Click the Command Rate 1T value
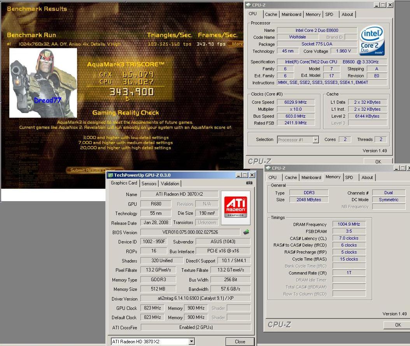The height and width of the screenshot is (346, 410). pos(349,273)
